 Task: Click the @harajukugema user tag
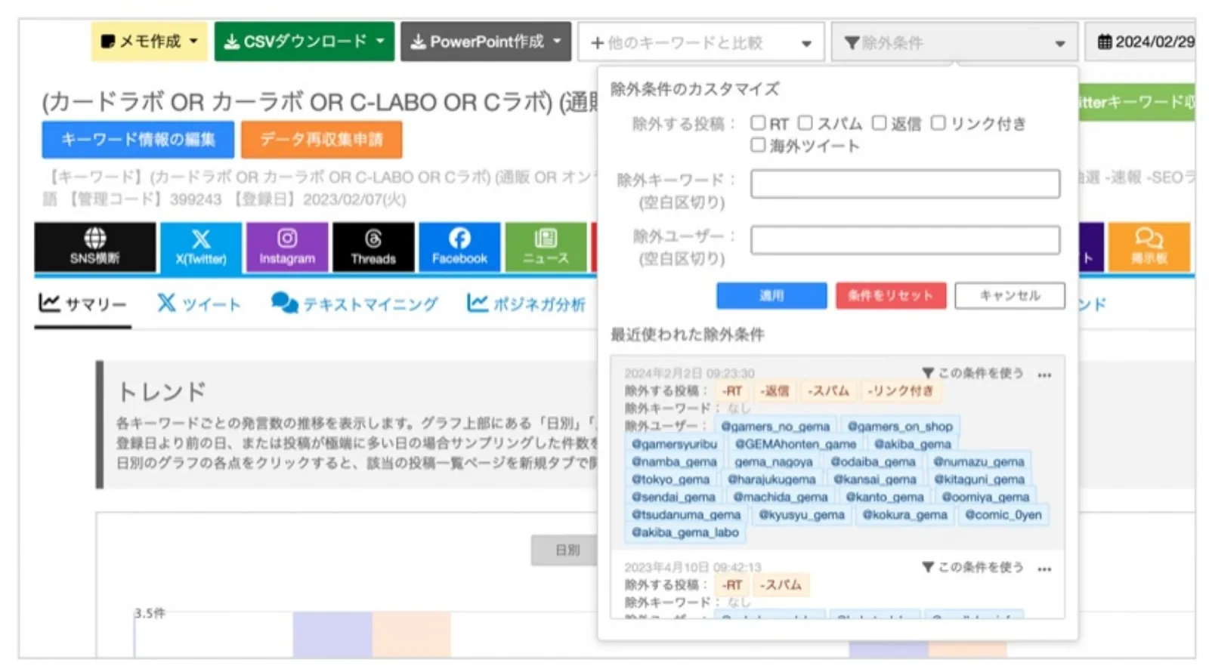click(x=771, y=479)
